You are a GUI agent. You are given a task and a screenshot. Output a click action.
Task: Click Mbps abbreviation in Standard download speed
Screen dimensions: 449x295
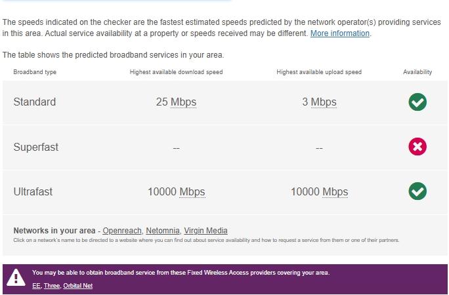coord(183,102)
